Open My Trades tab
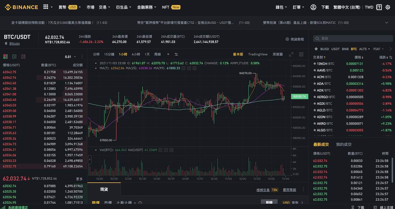Screen dimensions: 395x209 (x=344, y=144)
